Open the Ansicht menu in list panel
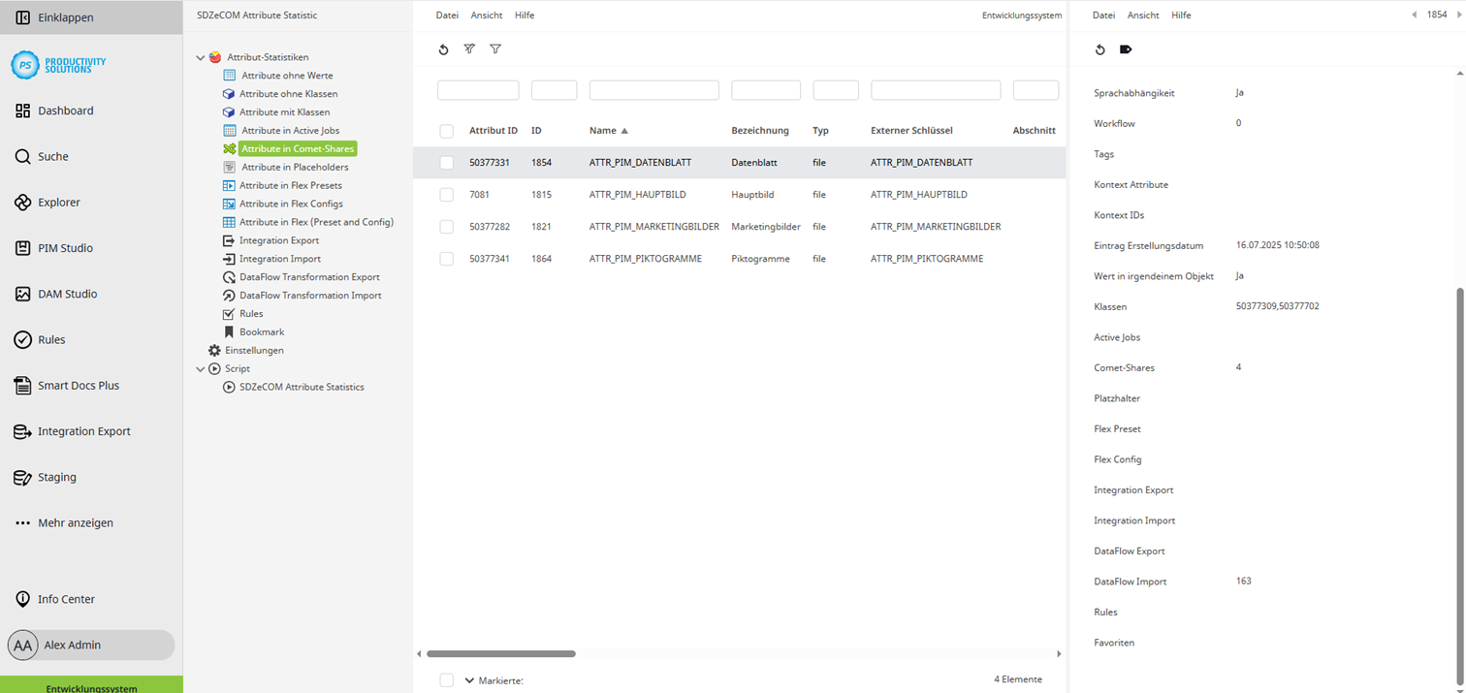 (487, 16)
